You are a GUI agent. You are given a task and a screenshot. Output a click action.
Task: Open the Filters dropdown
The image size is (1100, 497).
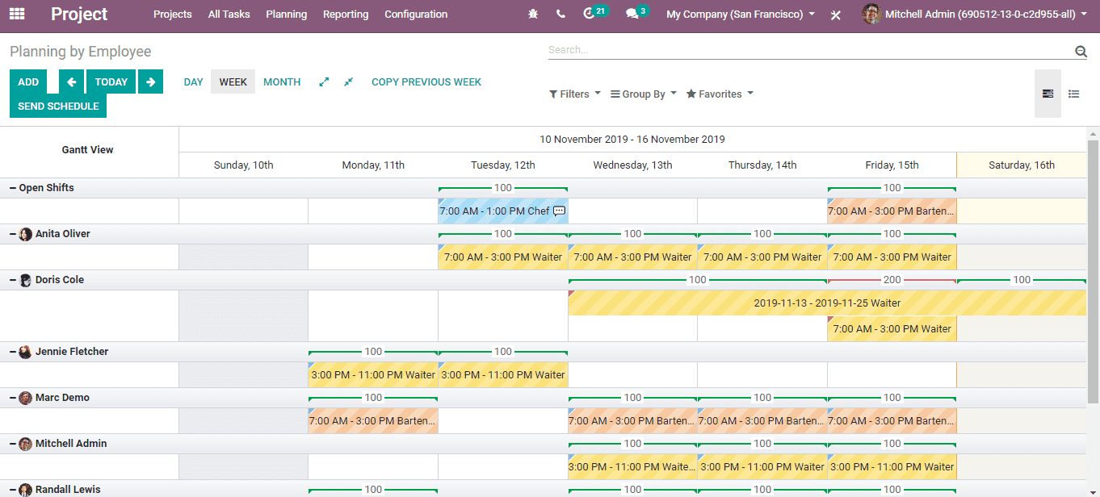pos(575,94)
